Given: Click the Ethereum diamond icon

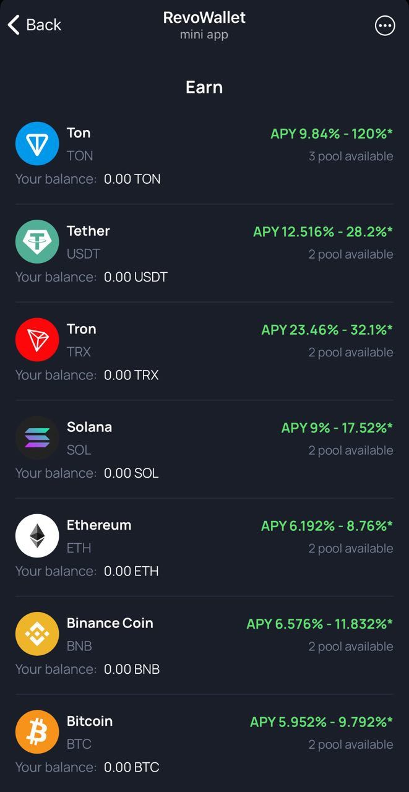Looking at the screenshot, I should [37, 535].
